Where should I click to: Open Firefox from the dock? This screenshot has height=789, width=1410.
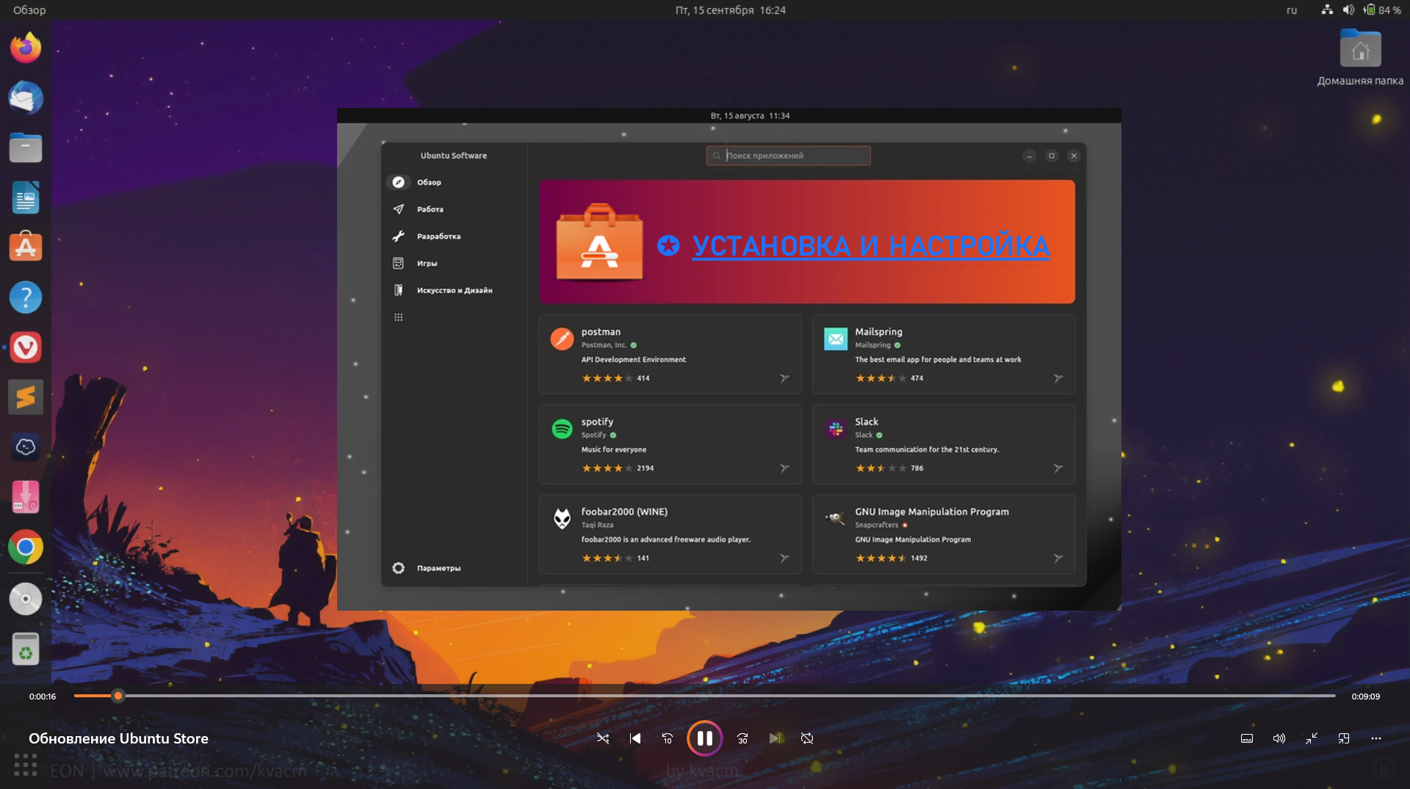tap(26, 48)
